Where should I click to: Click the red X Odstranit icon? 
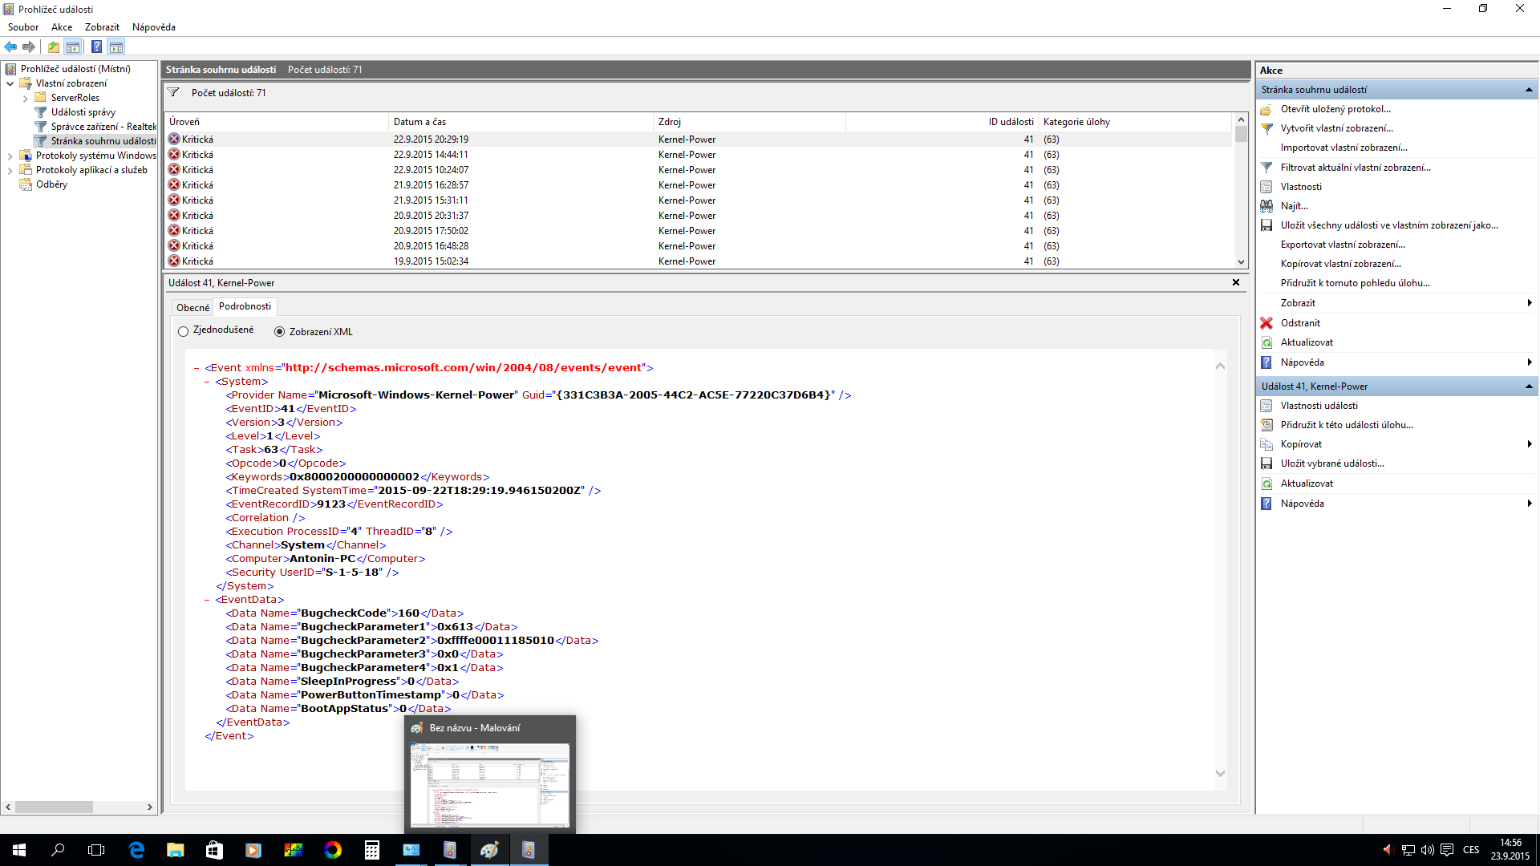point(1266,323)
